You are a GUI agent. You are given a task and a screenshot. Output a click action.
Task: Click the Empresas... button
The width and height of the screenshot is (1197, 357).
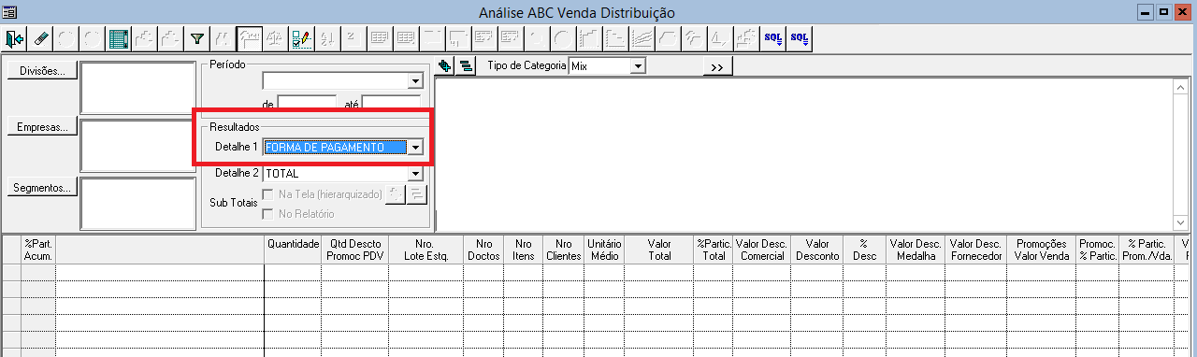click(42, 128)
